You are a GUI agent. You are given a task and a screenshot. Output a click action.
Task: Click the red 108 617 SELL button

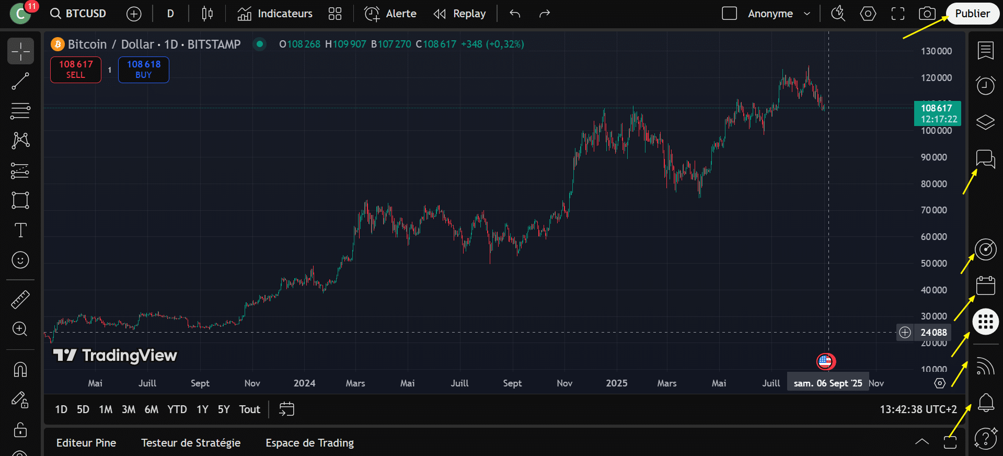click(x=76, y=70)
